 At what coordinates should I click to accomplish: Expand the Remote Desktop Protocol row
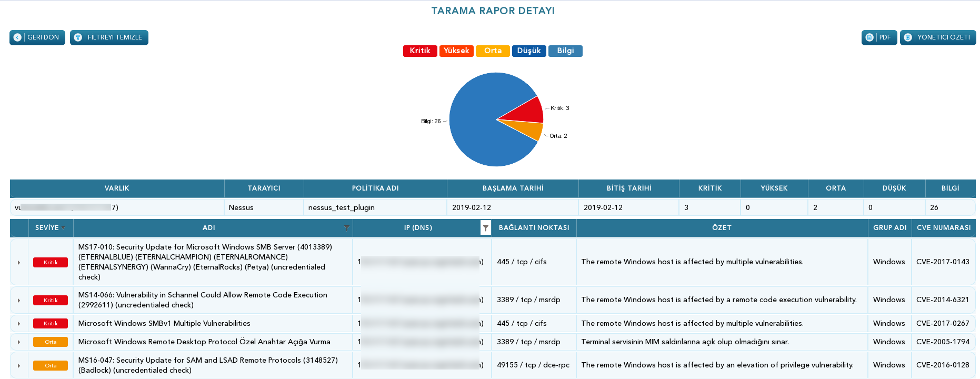[19, 342]
